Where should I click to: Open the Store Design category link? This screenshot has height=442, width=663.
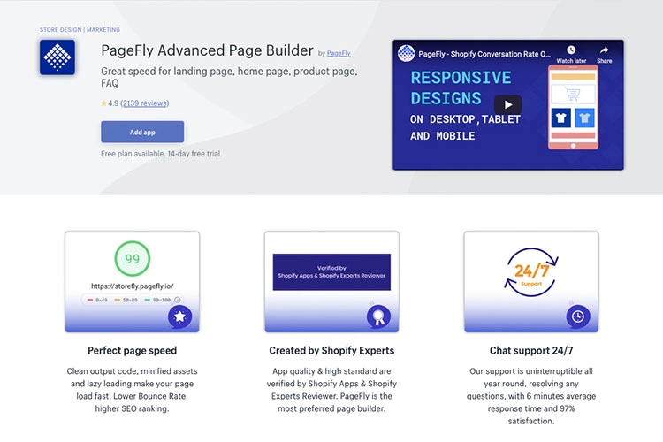pyautogui.click(x=60, y=29)
